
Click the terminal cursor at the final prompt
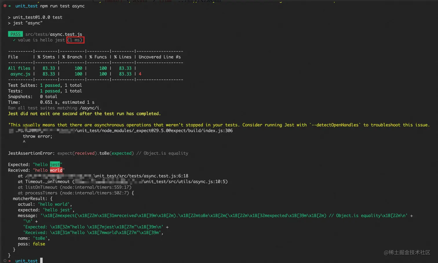click(41, 261)
